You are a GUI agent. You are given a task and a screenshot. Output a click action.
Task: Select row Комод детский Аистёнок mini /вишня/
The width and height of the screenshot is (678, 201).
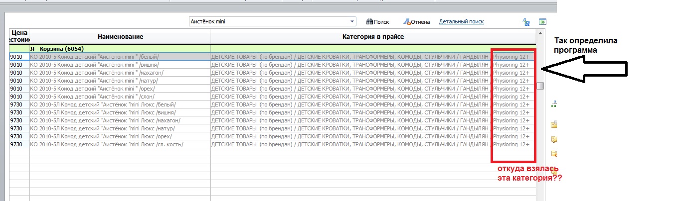coord(272,65)
